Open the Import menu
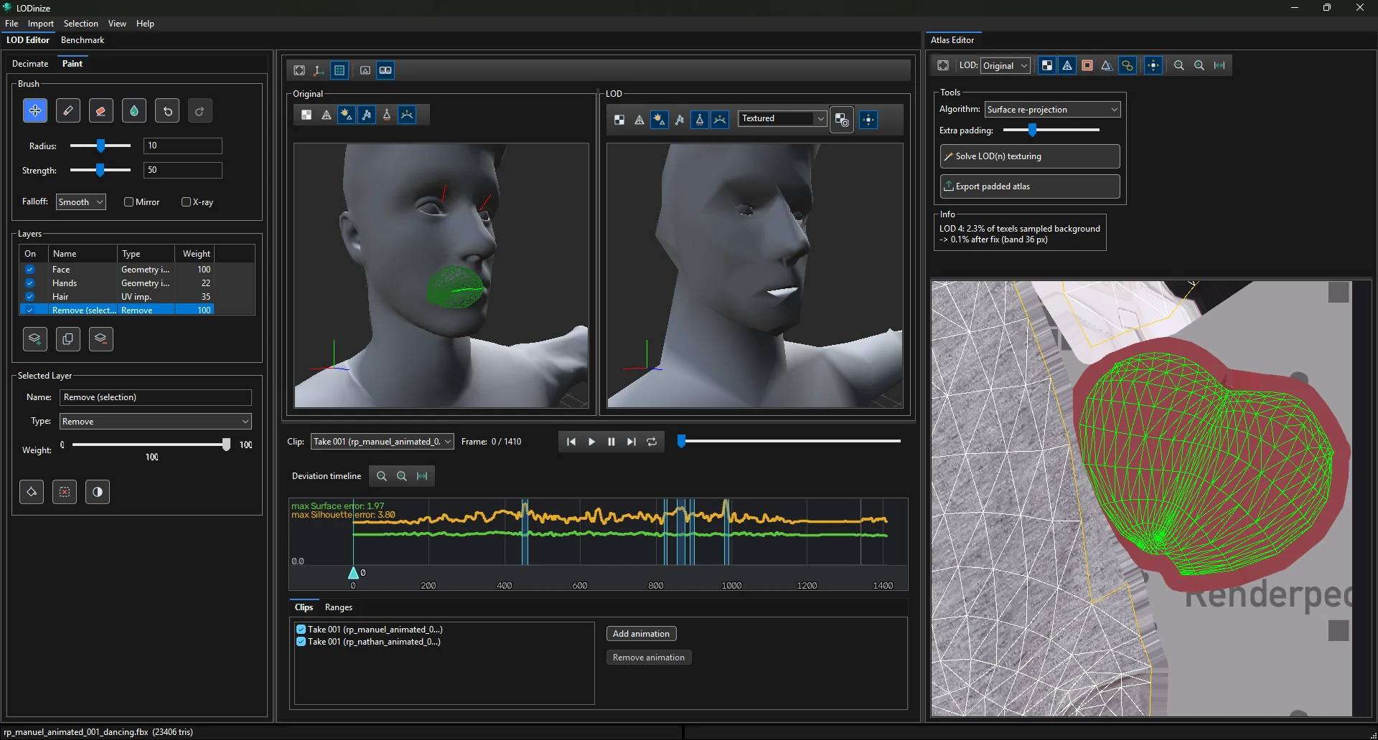 [x=41, y=24]
